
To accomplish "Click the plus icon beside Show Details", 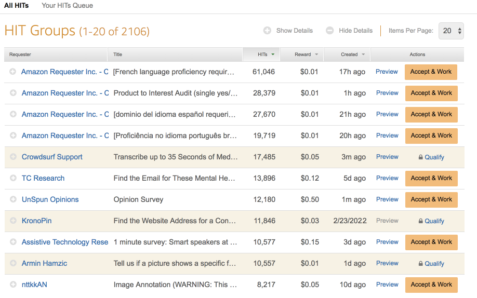I will (267, 31).
